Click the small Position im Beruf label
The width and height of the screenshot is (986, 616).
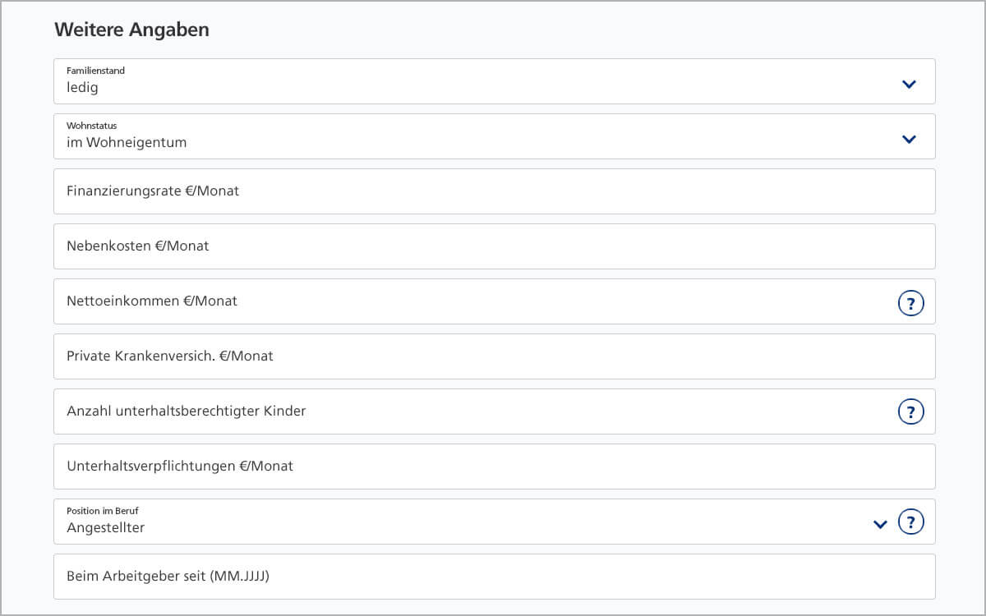coord(103,511)
